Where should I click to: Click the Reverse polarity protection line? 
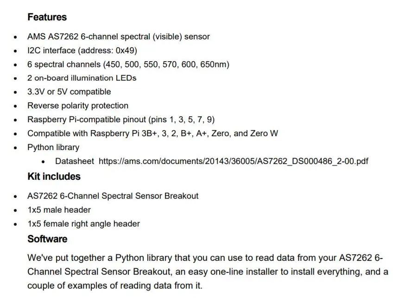pyautogui.click(x=77, y=106)
